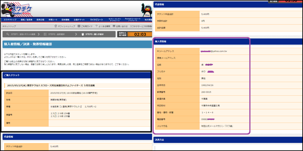This screenshot has width=303, height=151.
Task: Click the envelope icon for お問い合わせ
Action: tap(114, 26)
